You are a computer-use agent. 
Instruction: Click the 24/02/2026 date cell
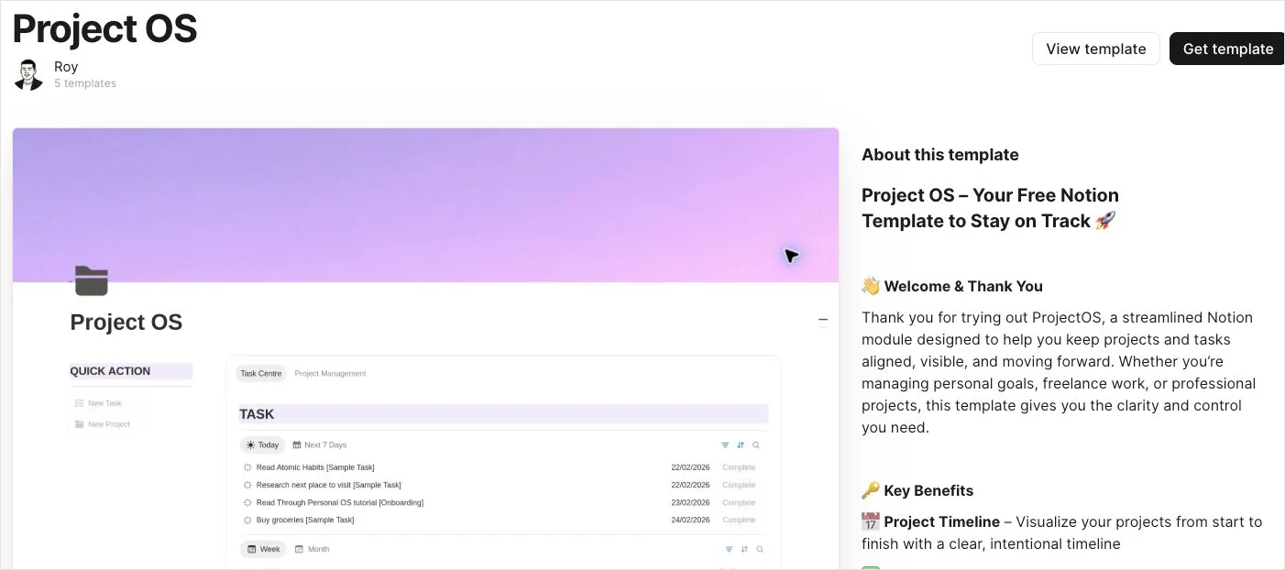tap(690, 520)
